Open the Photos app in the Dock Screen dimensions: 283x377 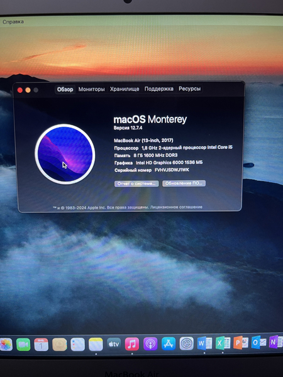(6, 344)
